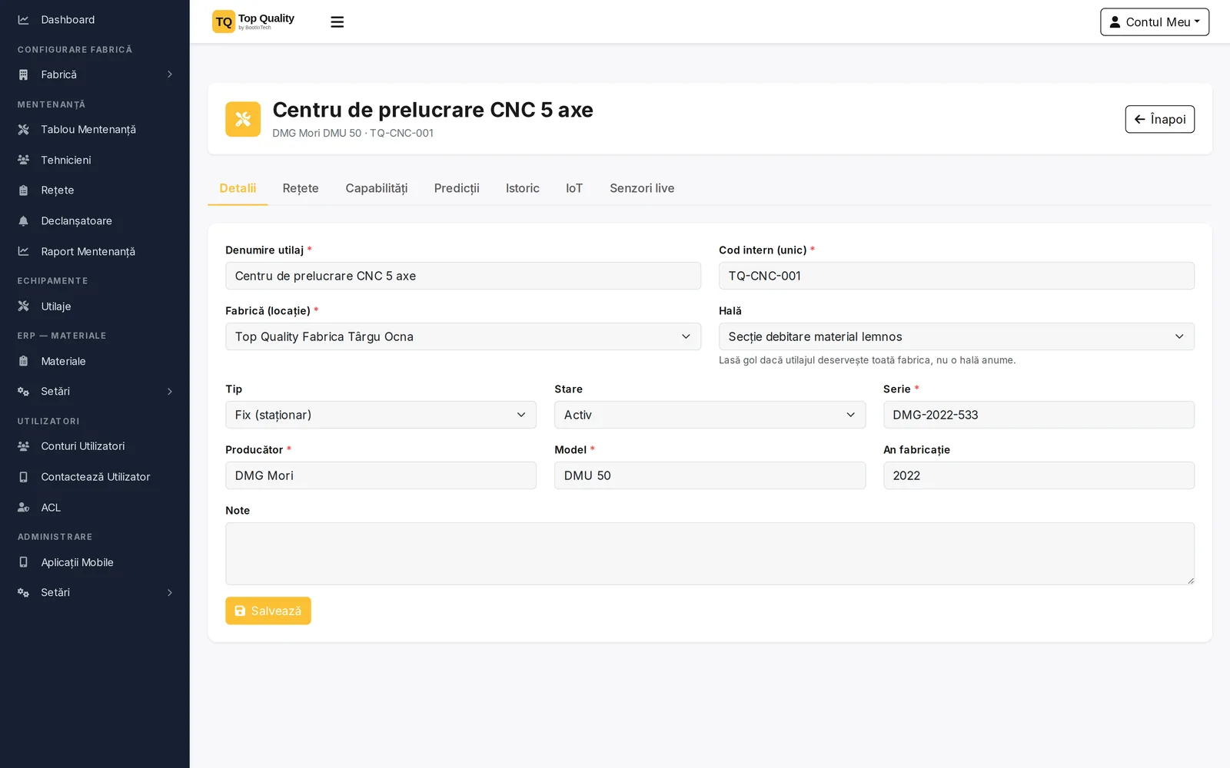Click the Tablou Mentenanță tools icon
Viewport: 1230px width, 768px height.
point(23,130)
